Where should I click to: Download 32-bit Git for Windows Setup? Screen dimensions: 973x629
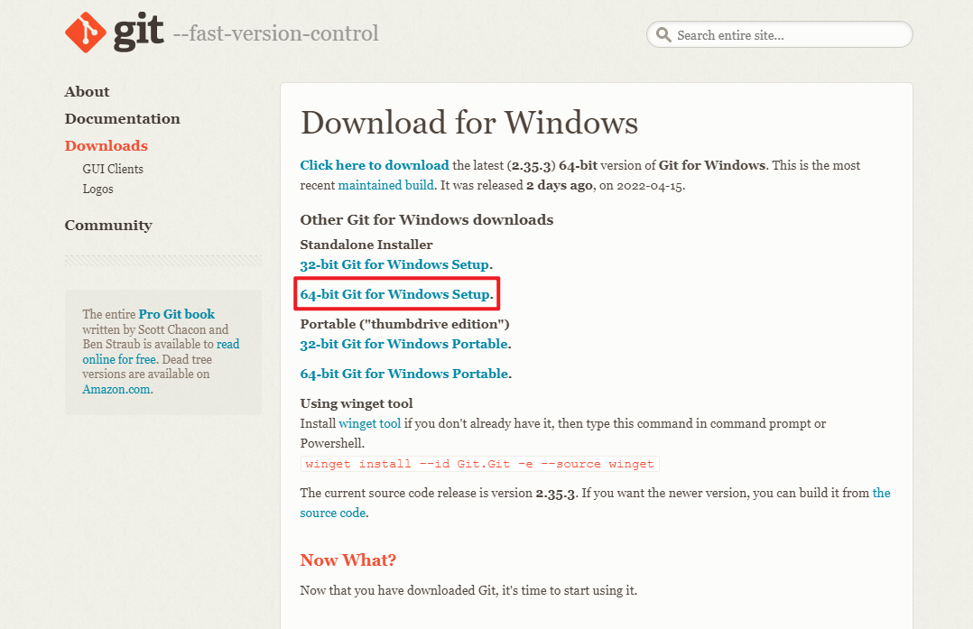(394, 264)
